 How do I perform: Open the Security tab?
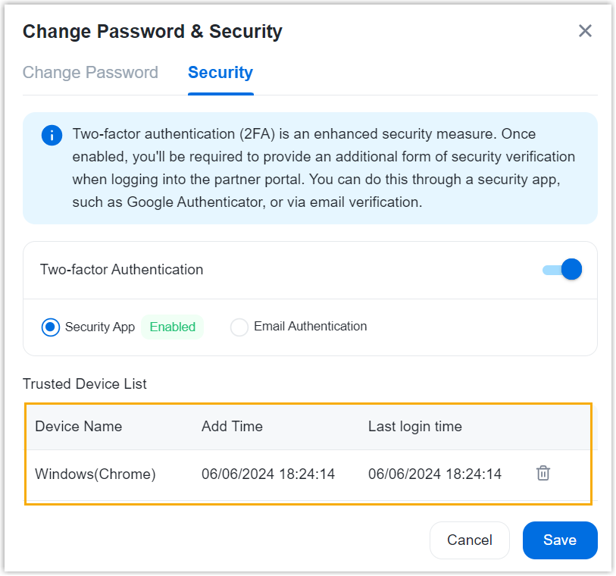220,73
